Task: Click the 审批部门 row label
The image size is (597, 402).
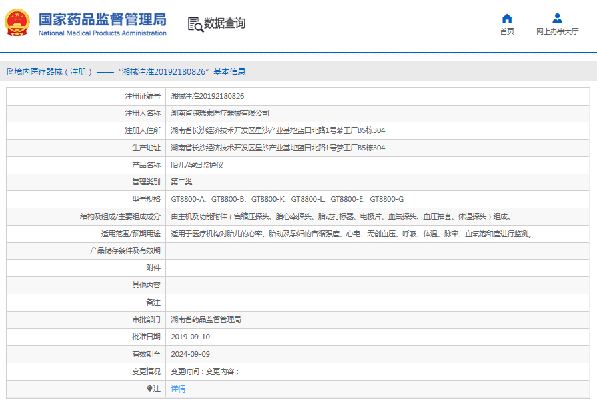Action: pos(146,319)
